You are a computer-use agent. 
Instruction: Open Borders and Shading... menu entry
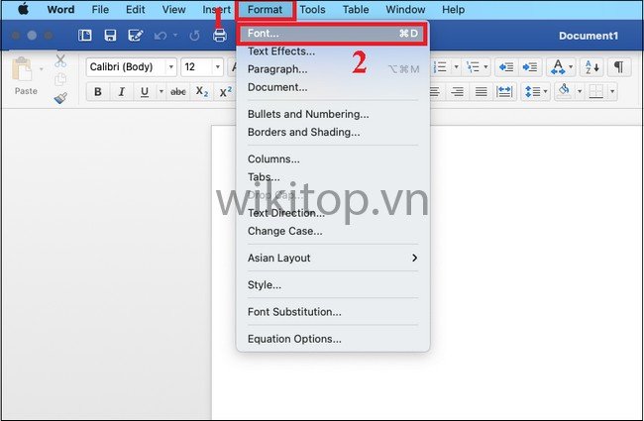tap(303, 132)
